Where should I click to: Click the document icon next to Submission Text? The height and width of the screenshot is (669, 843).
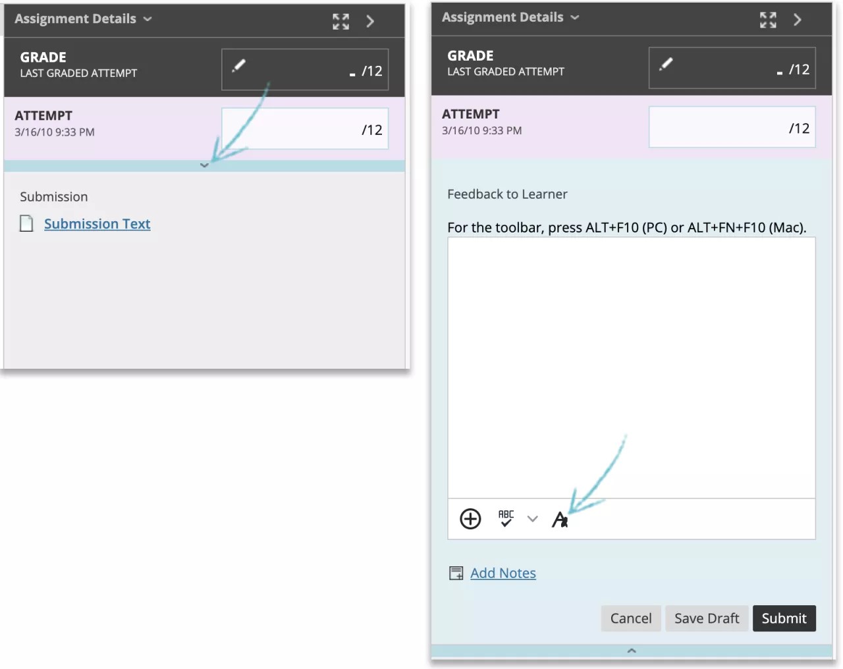[26, 223]
